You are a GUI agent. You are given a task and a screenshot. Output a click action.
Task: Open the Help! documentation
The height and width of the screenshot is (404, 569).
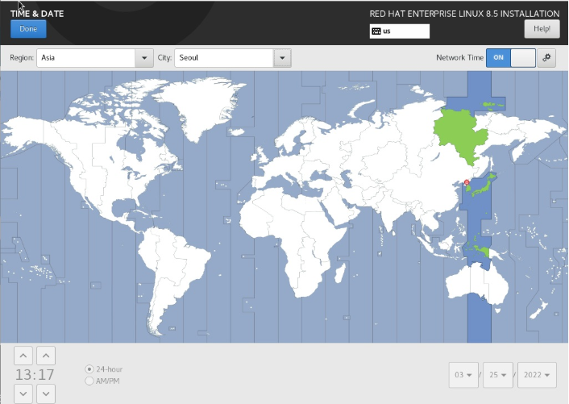[x=542, y=29]
